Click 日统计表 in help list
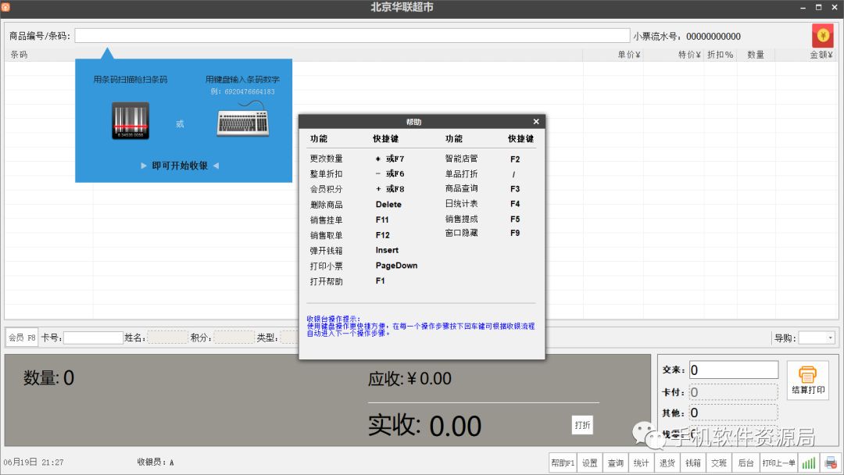Image resolution: width=844 pixels, height=475 pixels. pos(461,203)
